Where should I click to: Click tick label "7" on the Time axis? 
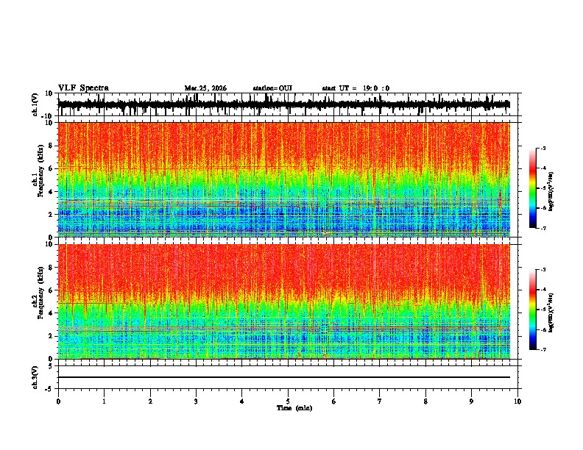coord(380,401)
